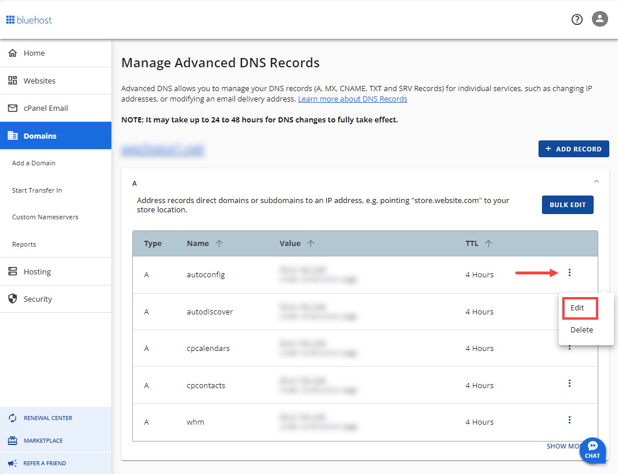The width and height of the screenshot is (618, 474).
Task: Click the cPanel Email envelope icon
Action: [13, 108]
